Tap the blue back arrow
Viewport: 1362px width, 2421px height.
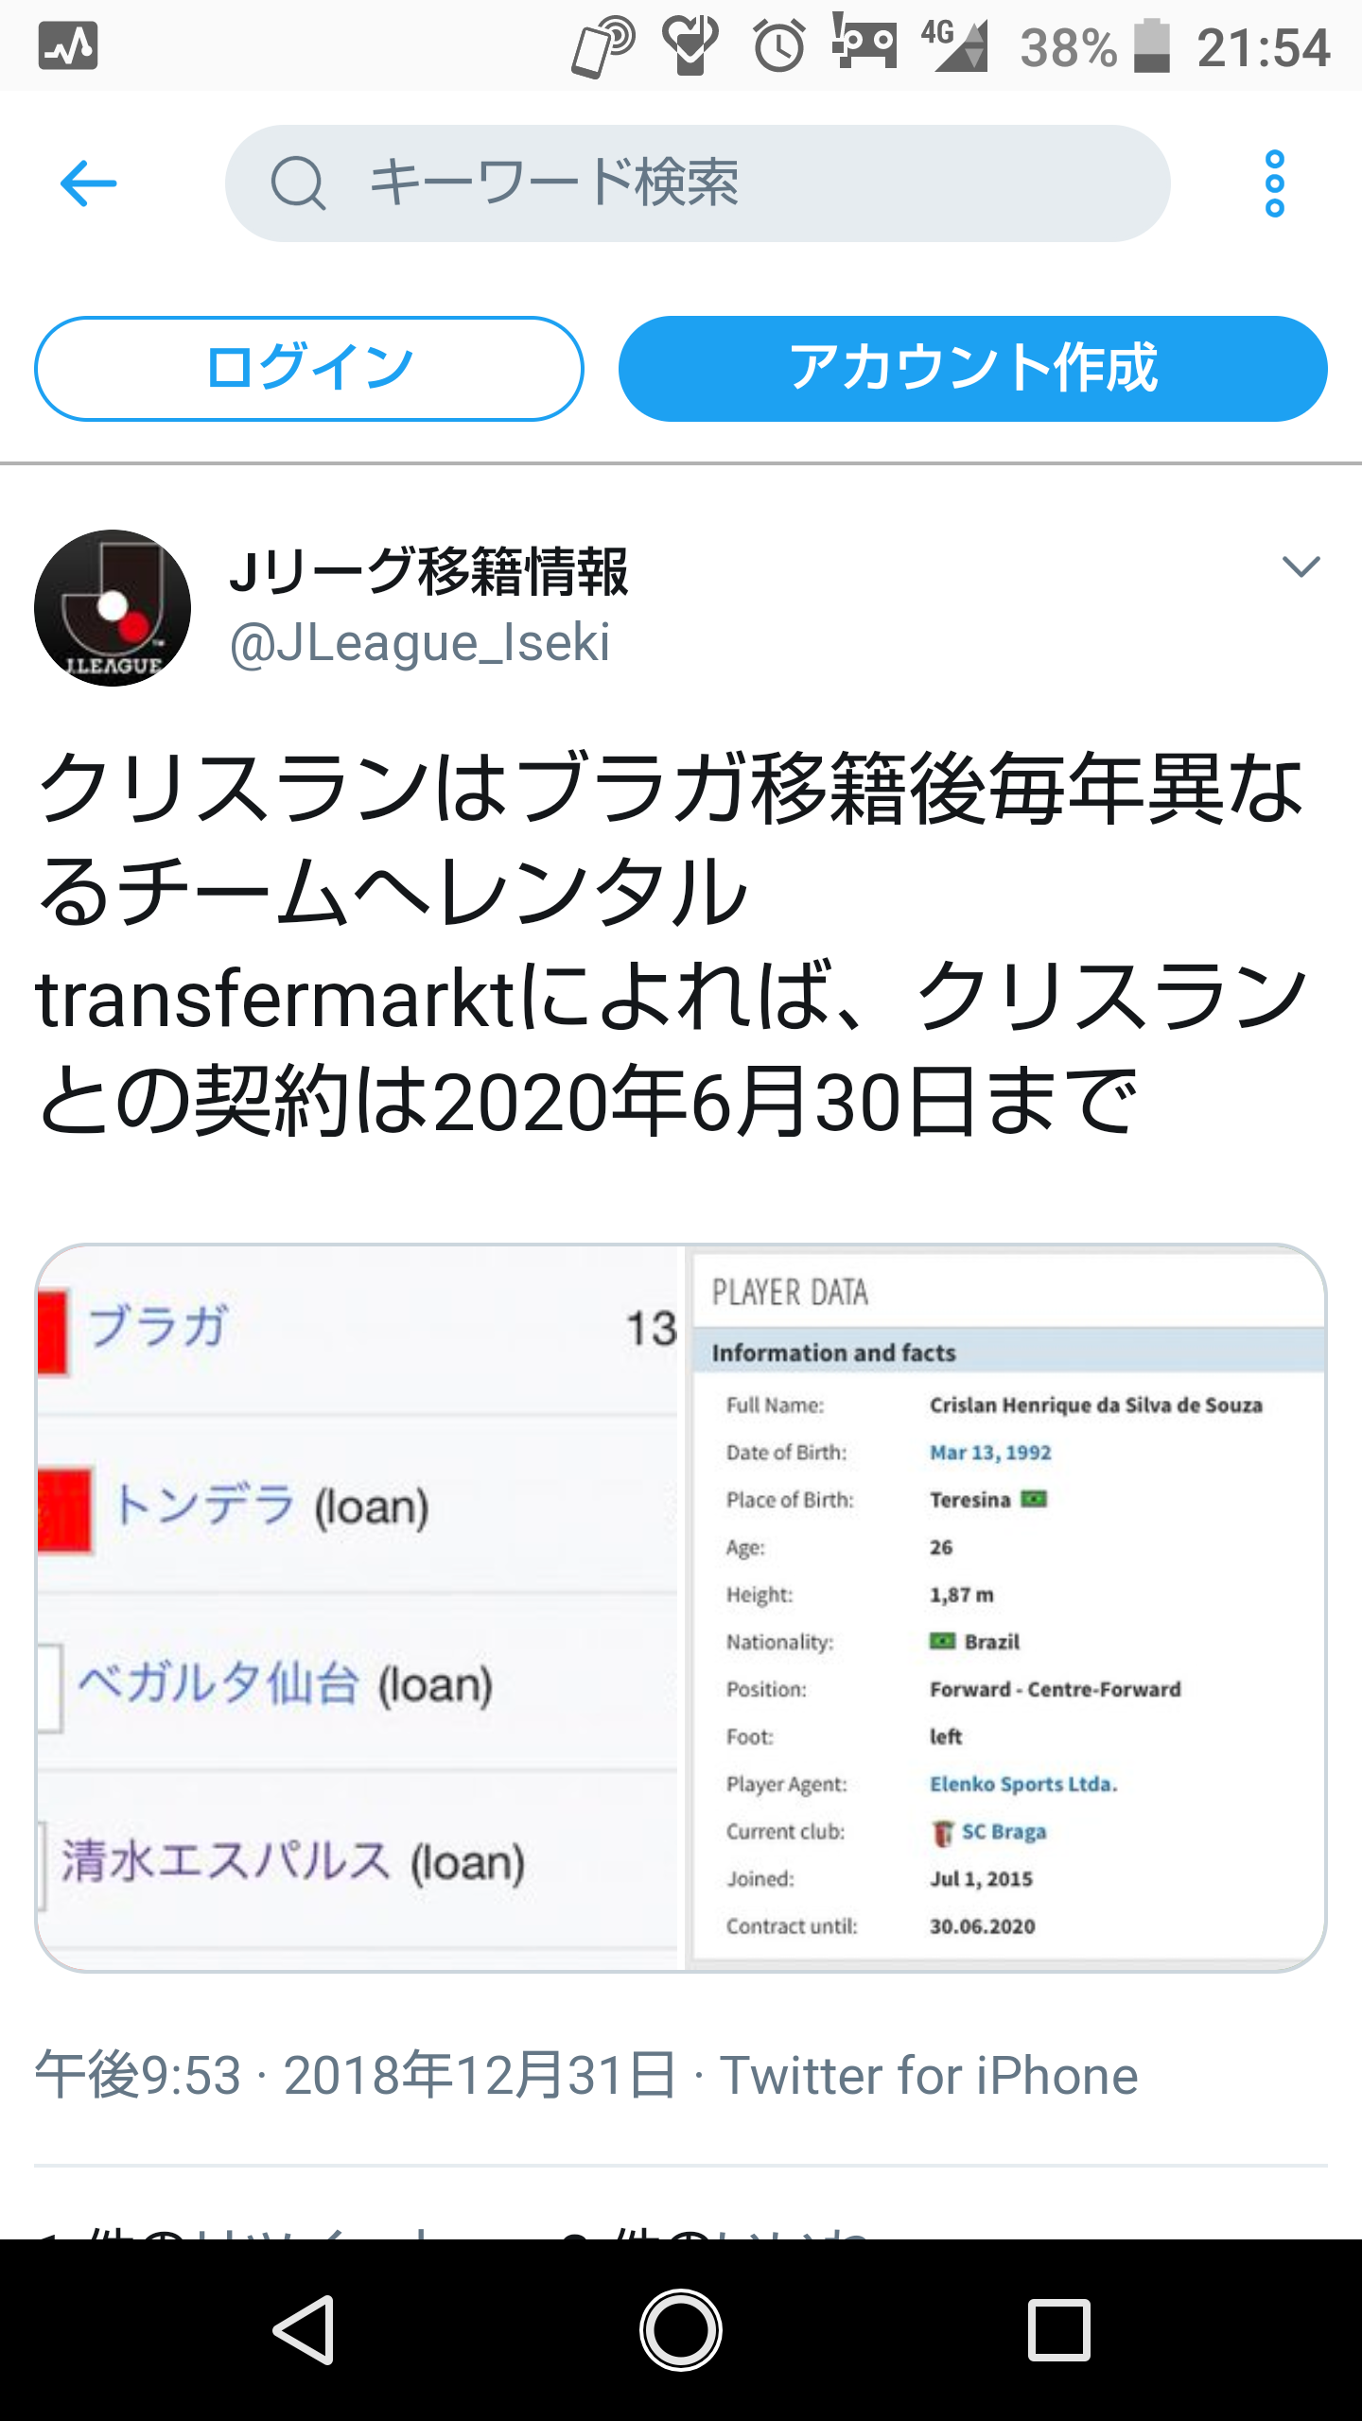pos(88,183)
